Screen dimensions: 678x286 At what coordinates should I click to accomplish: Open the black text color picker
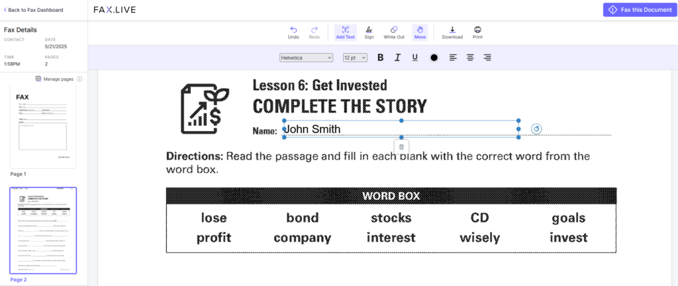434,58
